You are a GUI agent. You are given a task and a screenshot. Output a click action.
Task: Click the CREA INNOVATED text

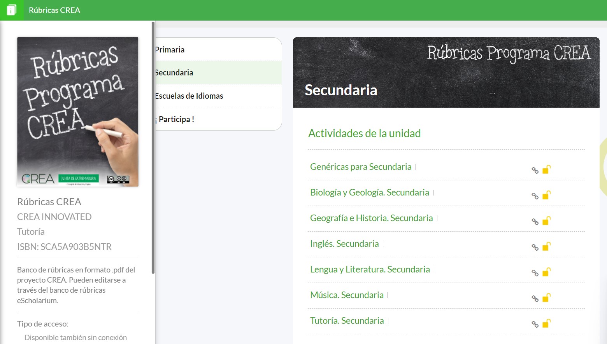54,217
